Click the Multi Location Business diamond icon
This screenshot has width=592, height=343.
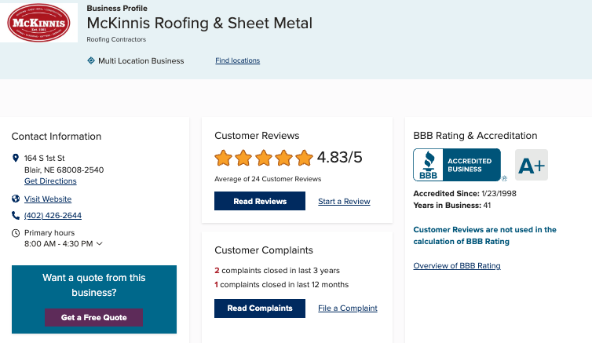[x=91, y=60]
